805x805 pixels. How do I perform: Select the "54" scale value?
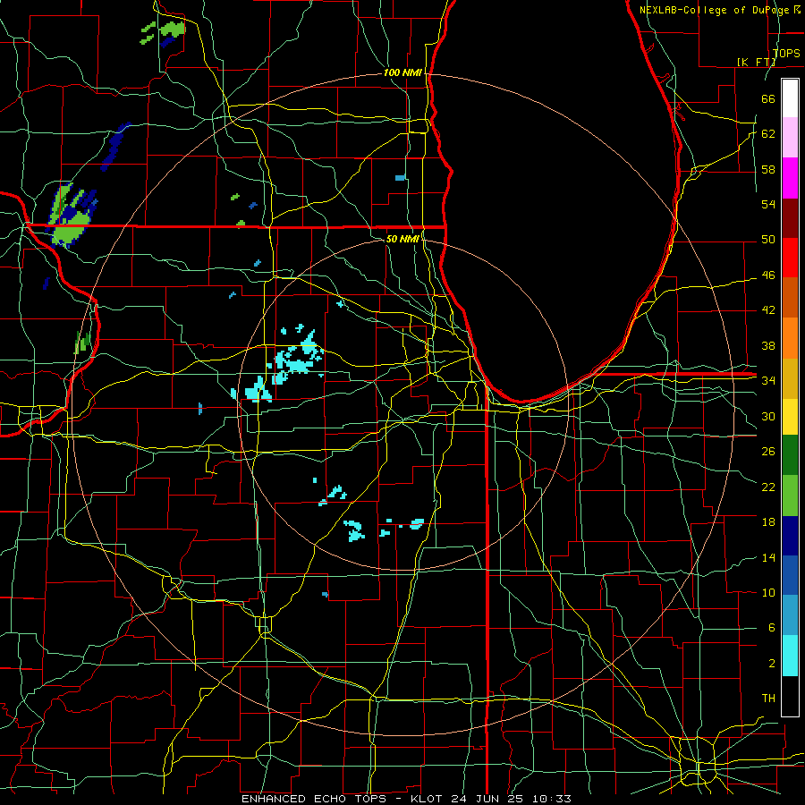coord(768,204)
